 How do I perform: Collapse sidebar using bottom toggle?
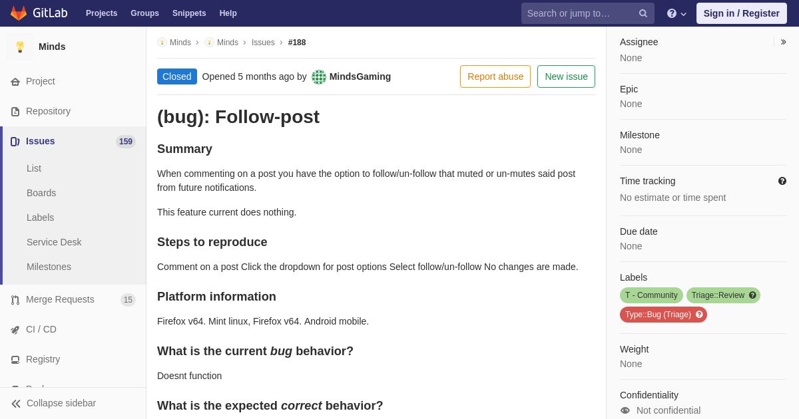pyautogui.click(x=53, y=403)
